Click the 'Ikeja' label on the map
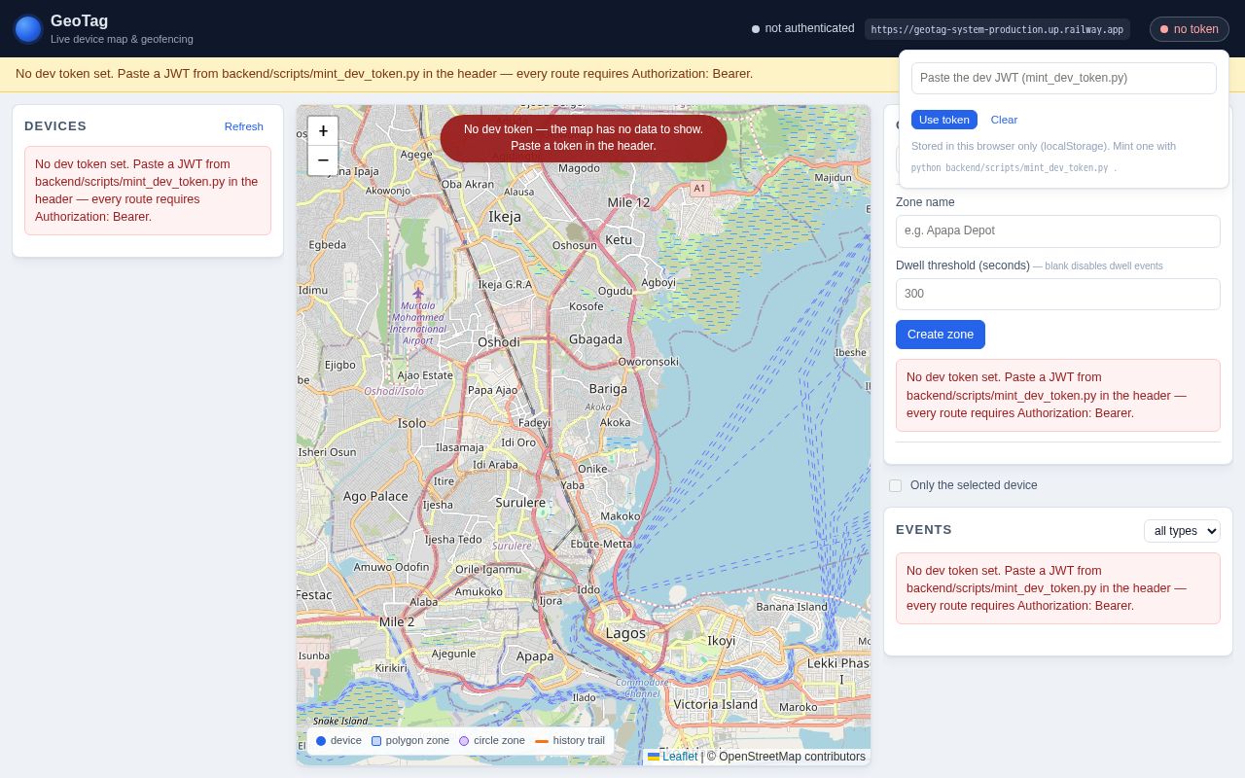Image resolution: width=1245 pixels, height=778 pixels. (505, 217)
